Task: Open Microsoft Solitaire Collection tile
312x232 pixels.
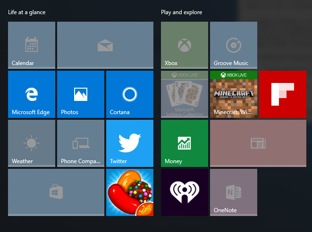Action: pos(185,94)
